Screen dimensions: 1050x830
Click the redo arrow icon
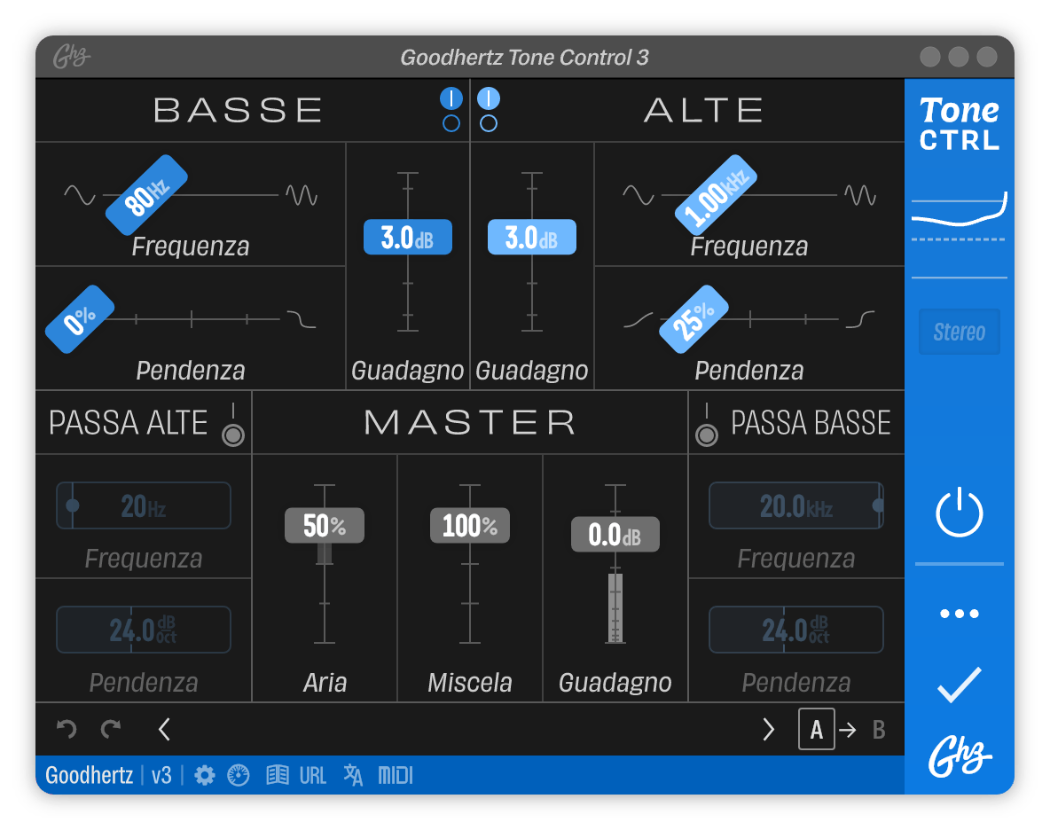pyautogui.click(x=111, y=729)
